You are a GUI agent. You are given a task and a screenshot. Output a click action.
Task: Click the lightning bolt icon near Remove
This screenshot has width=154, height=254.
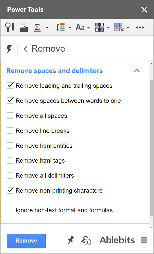coord(9,49)
